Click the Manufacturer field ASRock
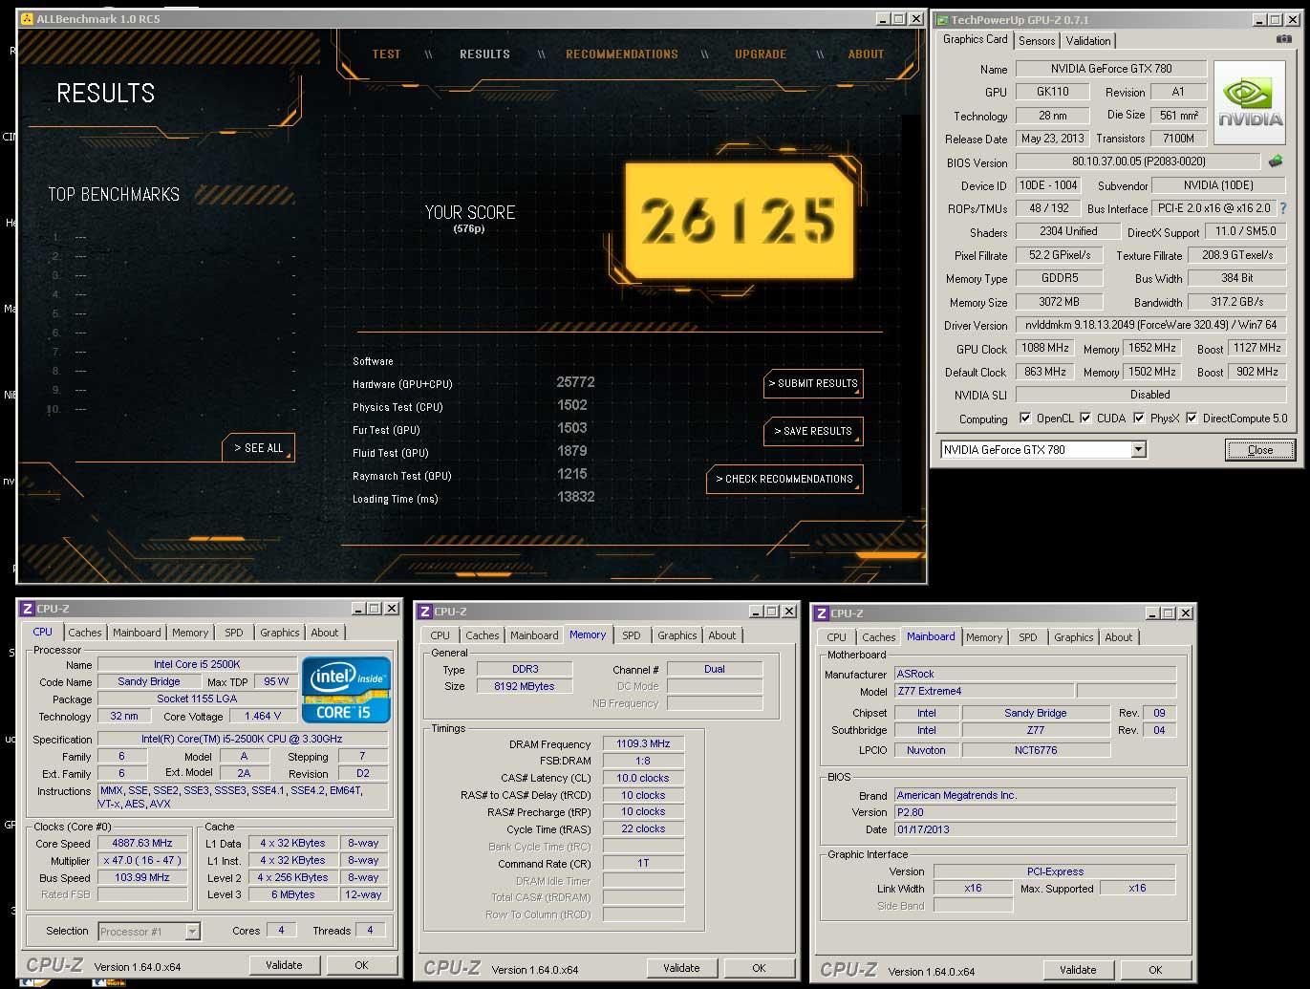The height and width of the screenshot is (989, 1310). (x=1035, y=674)
